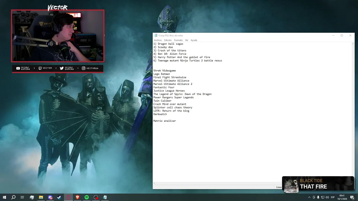Click the Instagram Vectorga label
358x201 pixels.
(x=90, y=68)
